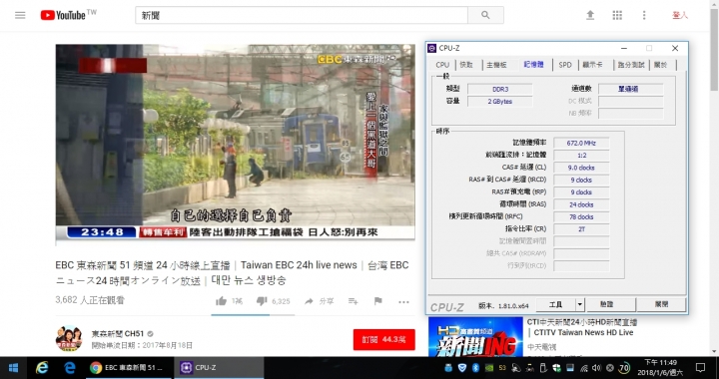Dislike the video showing 6,325
This screenshot has width=719, height=379.
pyautogui.click(x=262, y=301)
